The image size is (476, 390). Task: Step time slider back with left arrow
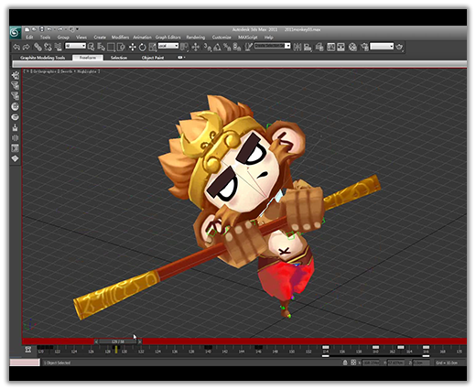tap(96, 341)
